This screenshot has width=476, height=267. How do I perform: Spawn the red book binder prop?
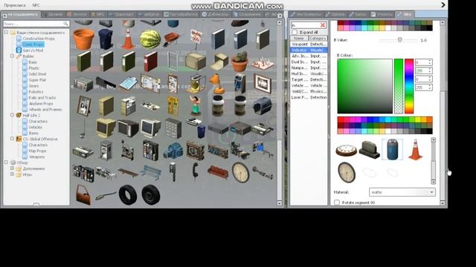[150, 61]
